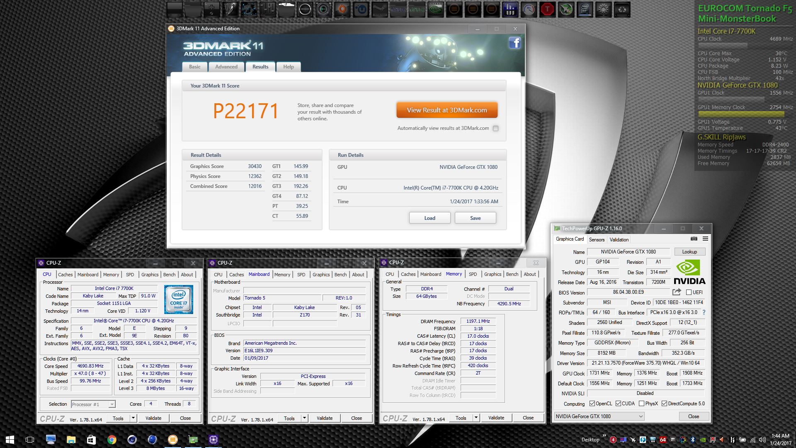Toggle the DirectCompute 5.0 checkbox in GPU-Z
Screen dimensions: 796x448
(x=664, y=404)
